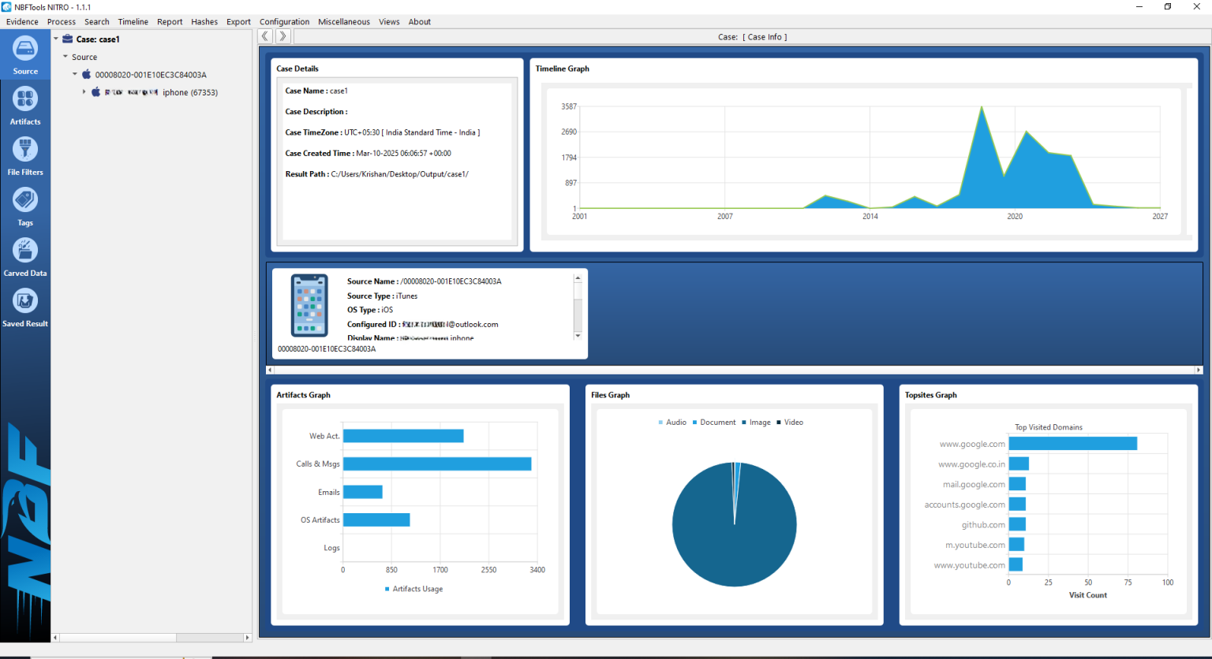
Task: Open the Evidence menu
Action: pyautogui.click(x=21, y=21)
